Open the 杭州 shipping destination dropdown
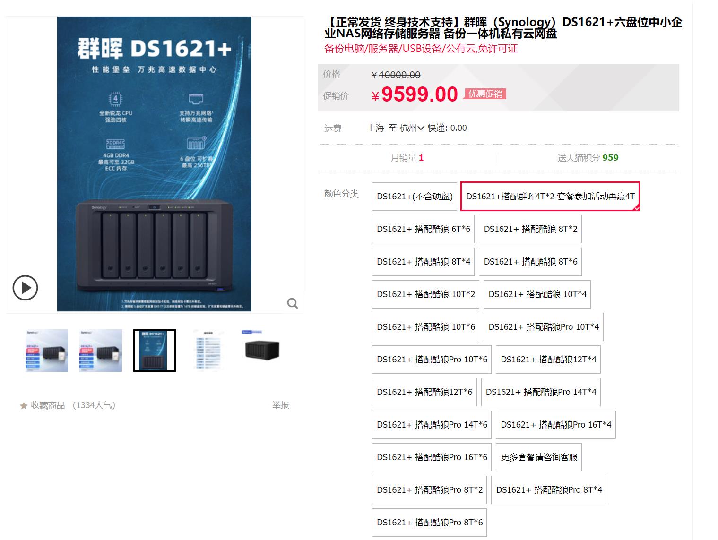718x540 pixels. click(x=412, y=128)
